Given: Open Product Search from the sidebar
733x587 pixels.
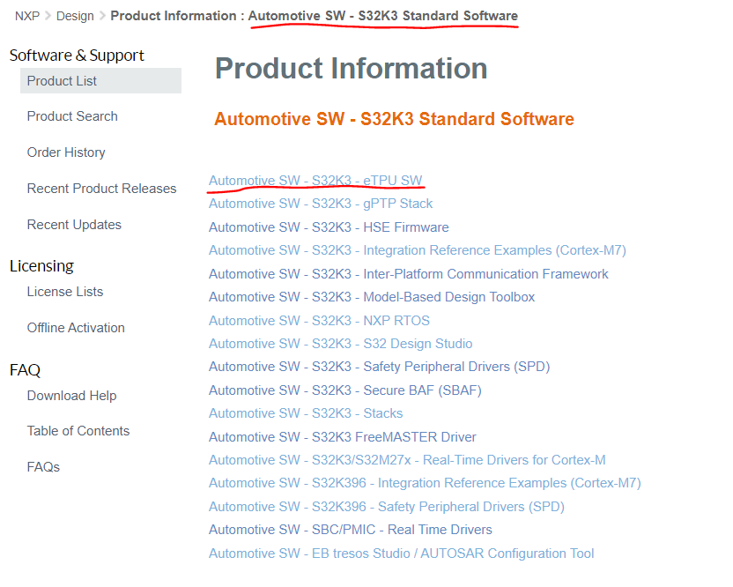Looking at the screenshot, I should (x=72, y=115).
